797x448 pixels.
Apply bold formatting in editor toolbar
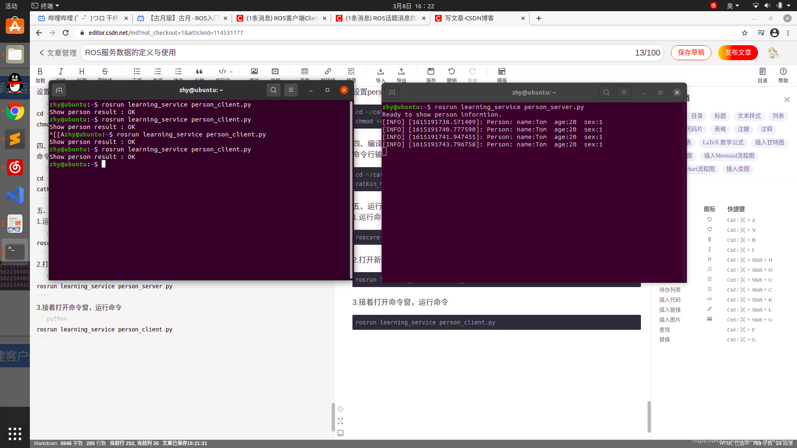pos(40,71)
